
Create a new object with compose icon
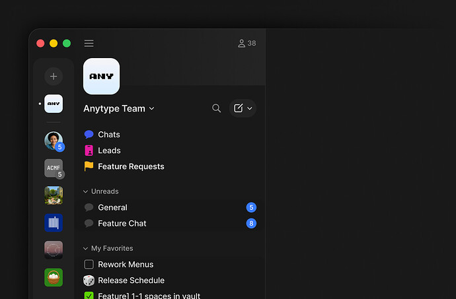[x=238, y=108]
